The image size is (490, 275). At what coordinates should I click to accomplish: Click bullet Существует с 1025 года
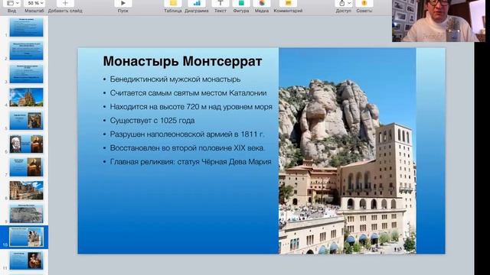click(152, 121)
